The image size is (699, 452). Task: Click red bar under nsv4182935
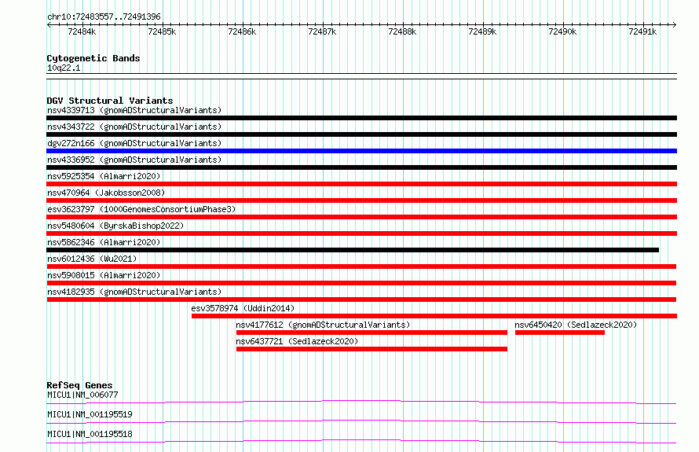(x=361, y=299)
